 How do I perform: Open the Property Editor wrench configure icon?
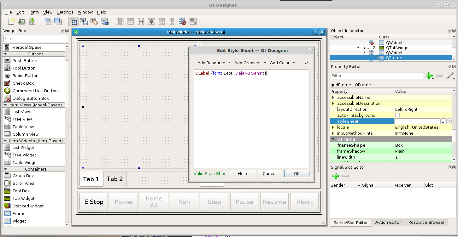(x=450, y=76)
